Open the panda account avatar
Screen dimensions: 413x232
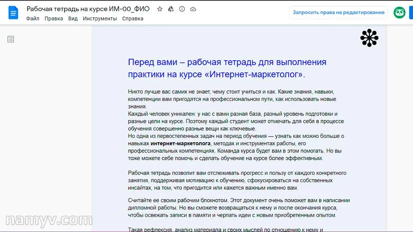[x=399, y=12]
